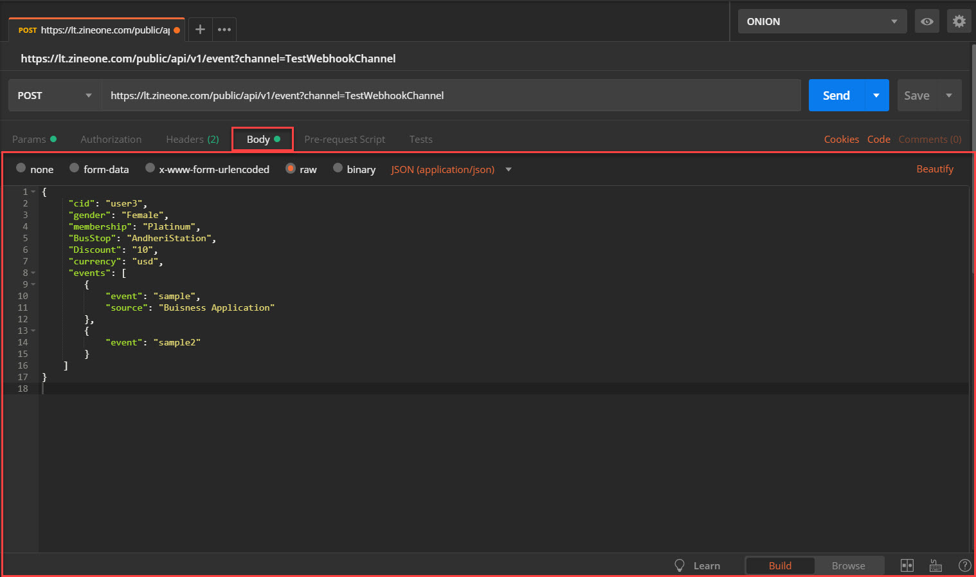Screen dimensions: 976x577
Task: Click the request URL input field
Action: click(450, 95)
